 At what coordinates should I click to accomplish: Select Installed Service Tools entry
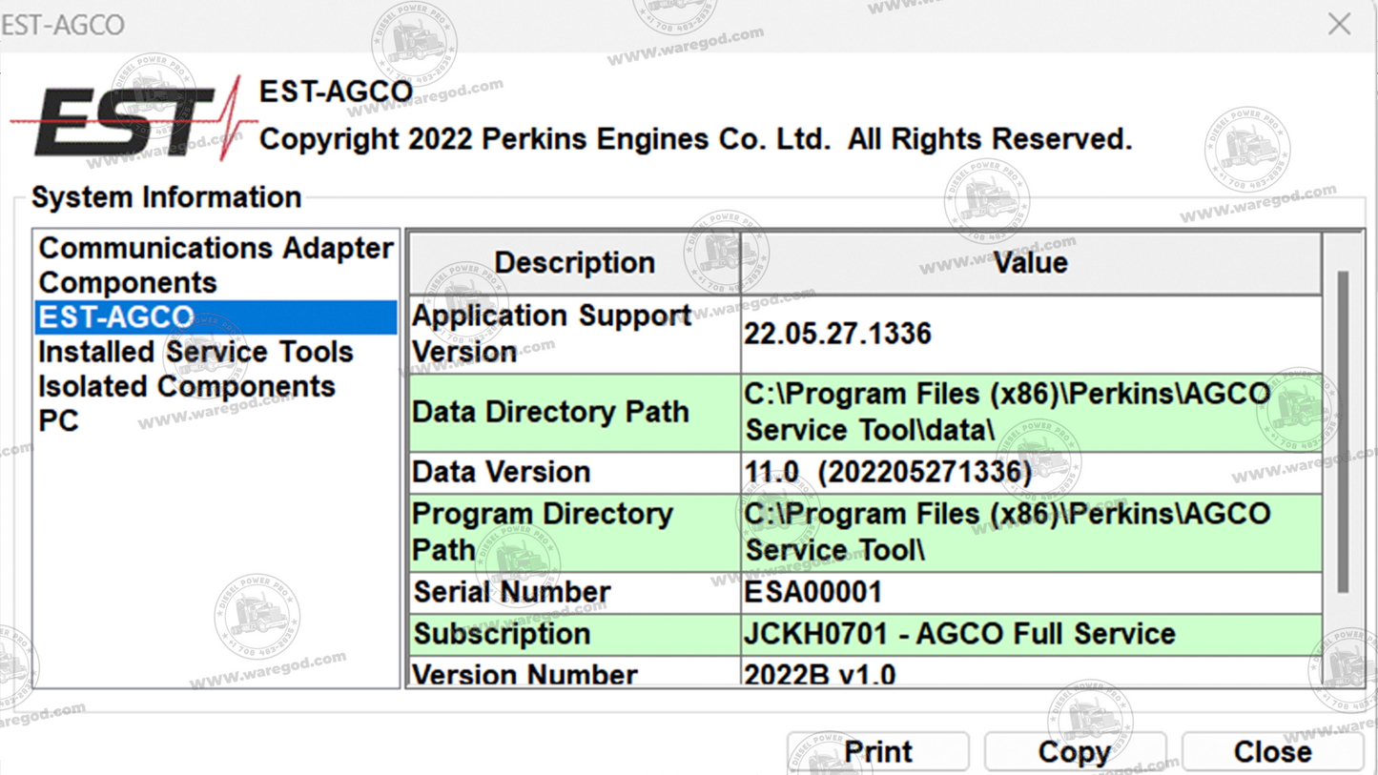click(x=195, y=352)
